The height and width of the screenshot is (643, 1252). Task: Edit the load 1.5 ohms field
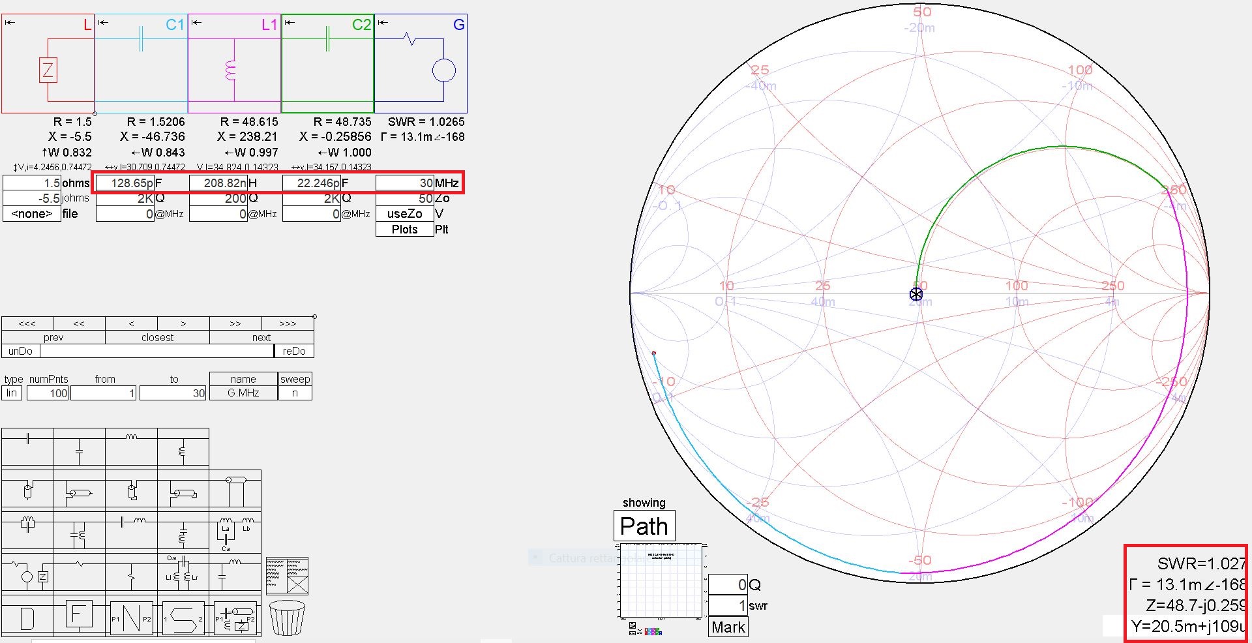point(32,183)
